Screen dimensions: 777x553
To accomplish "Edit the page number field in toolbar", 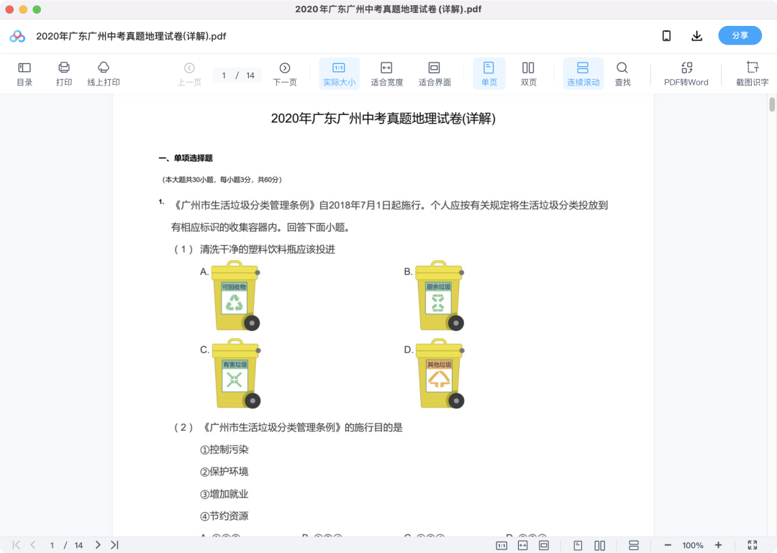I will pos(224,76).
